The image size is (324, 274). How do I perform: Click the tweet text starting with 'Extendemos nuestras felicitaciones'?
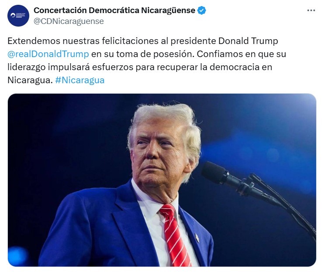tap(147, 61)
